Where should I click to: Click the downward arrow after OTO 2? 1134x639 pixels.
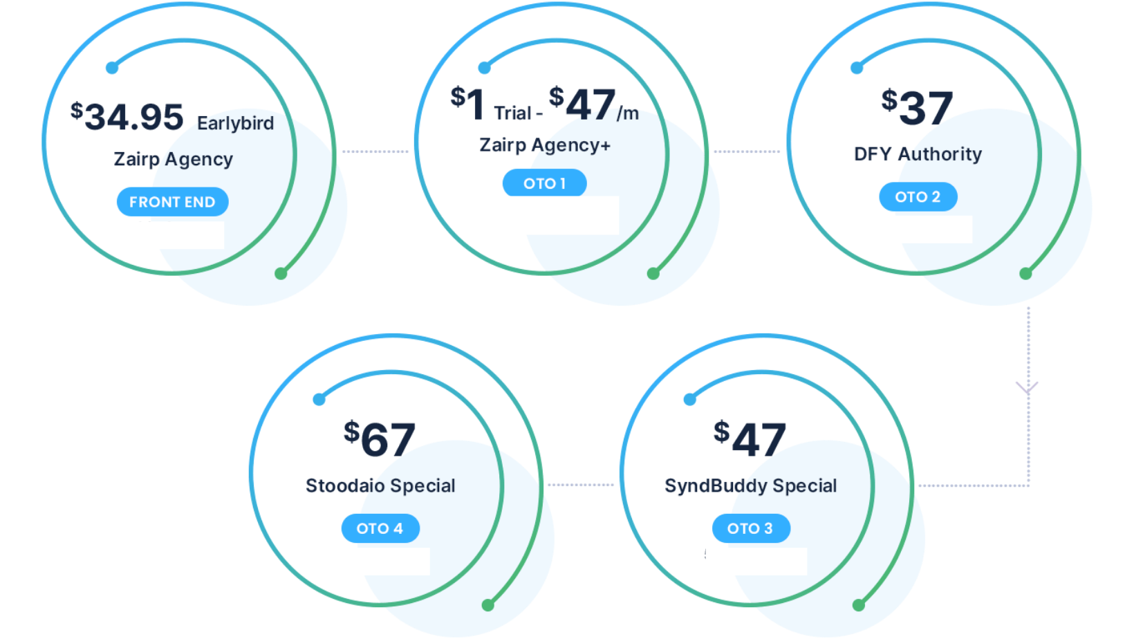coord(1028,387)
